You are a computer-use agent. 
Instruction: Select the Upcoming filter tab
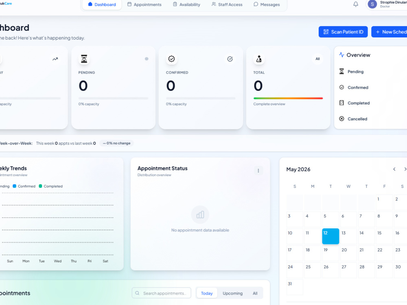pos(232,293)
